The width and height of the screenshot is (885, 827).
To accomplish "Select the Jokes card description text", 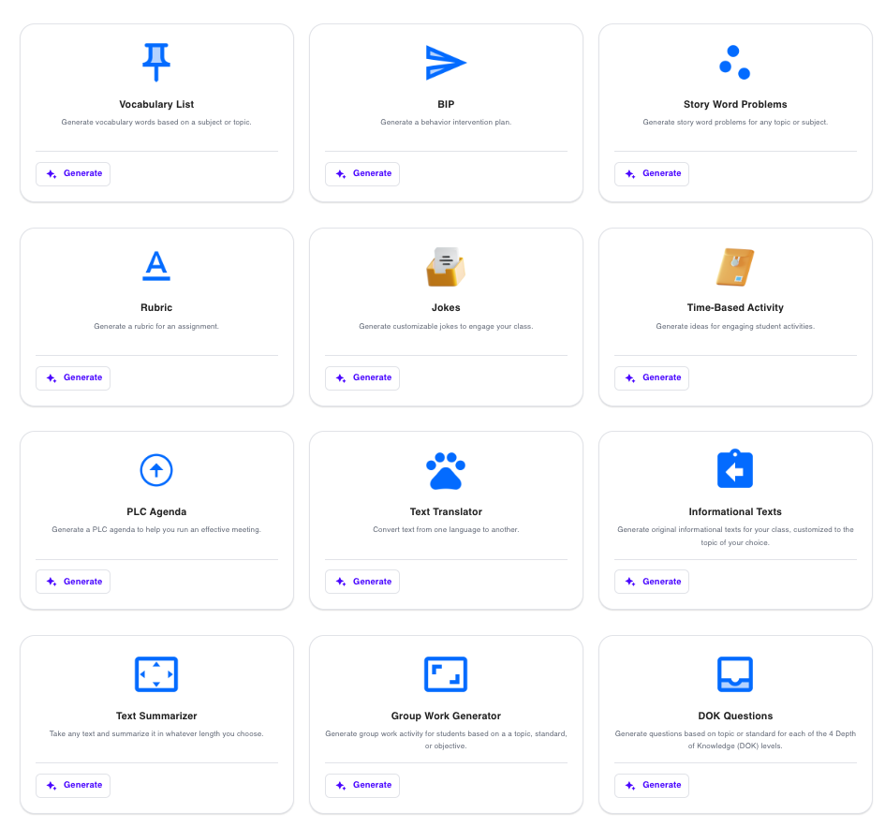I will [446, 326].
